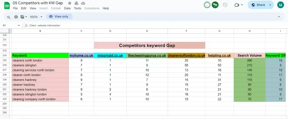Open the search magnifier in the toolbar
This screenshot has width=288, height=119.
(9, 17)
